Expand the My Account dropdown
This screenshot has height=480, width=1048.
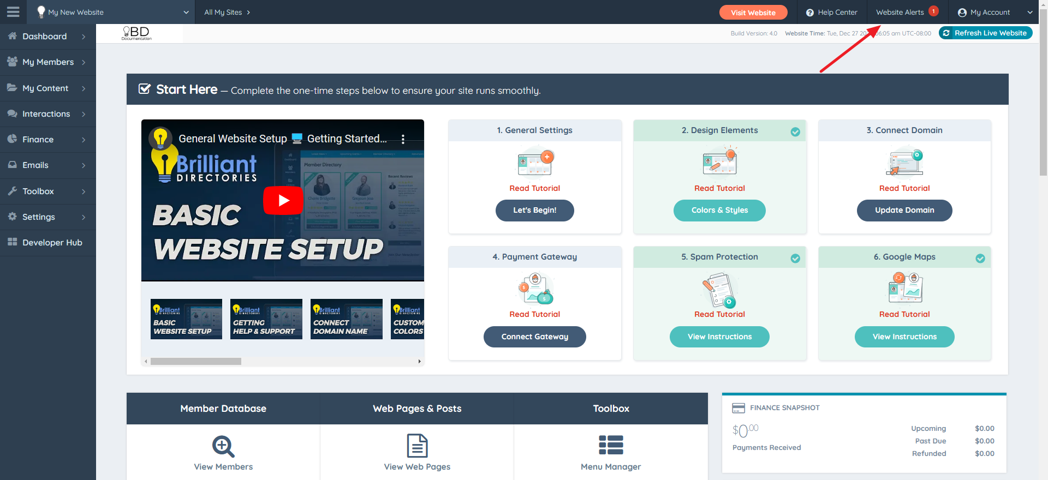tap(1030, 12)
